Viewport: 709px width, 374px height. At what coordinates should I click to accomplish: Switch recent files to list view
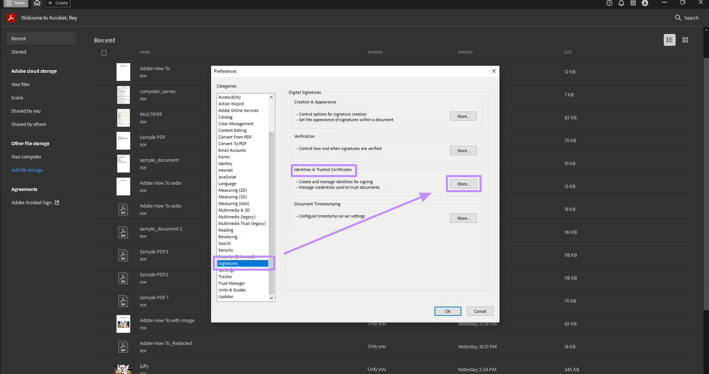pyautogui.click(x=670, y=40)
